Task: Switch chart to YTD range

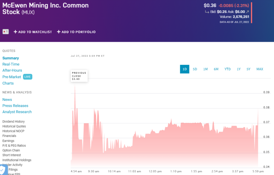Action: pyautogui.click(x=227, y=69)
